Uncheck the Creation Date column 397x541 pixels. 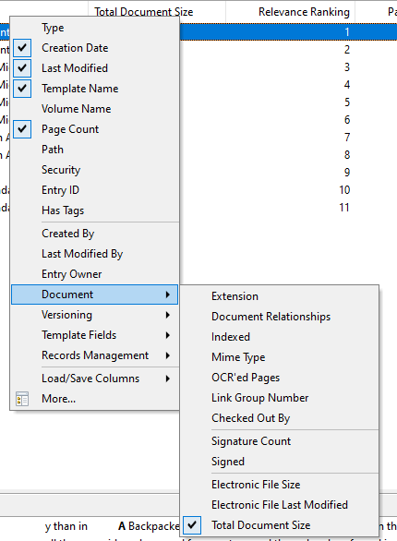22,48
